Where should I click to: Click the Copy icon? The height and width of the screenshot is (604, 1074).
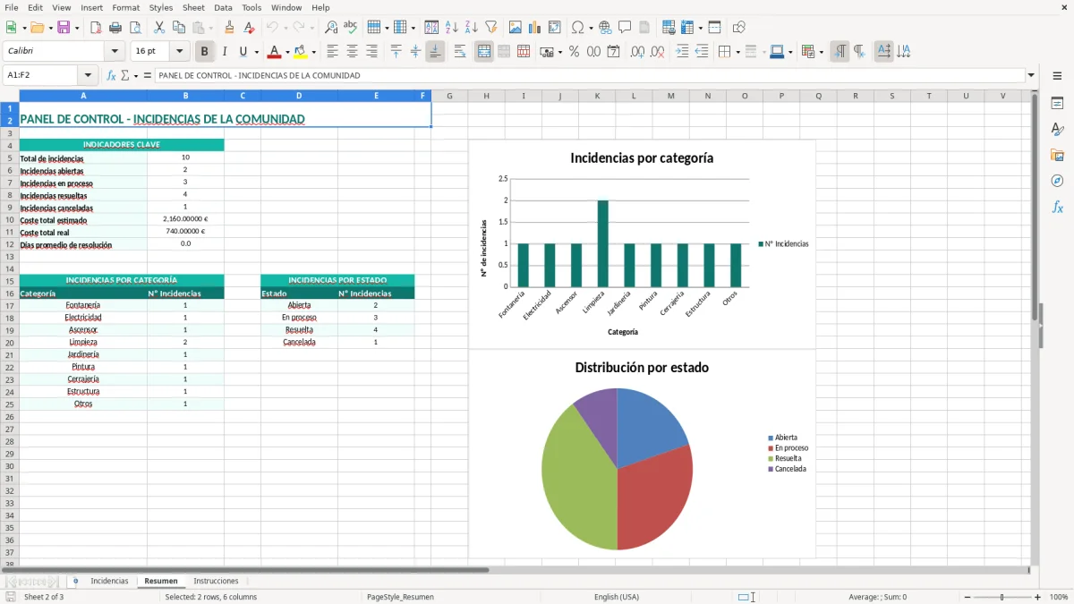[179, 28]
